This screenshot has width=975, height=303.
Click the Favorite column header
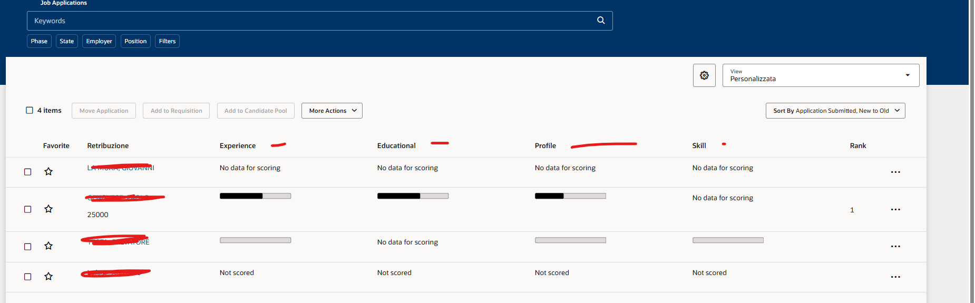tap(56, 145)
